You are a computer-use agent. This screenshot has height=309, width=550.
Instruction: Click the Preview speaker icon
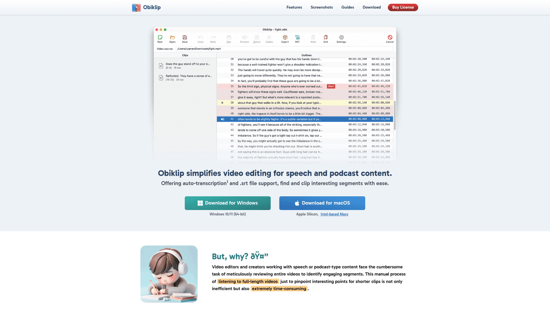click(x=244, y=37)
